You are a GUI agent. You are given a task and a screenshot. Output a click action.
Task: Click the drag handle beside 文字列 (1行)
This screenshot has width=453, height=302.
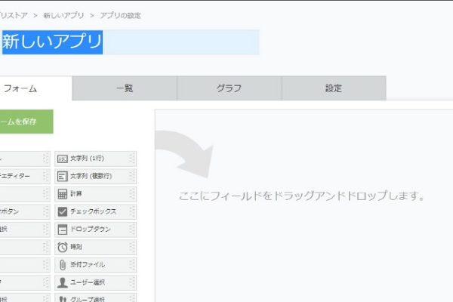pyautogui.click(x=131, y=159)
